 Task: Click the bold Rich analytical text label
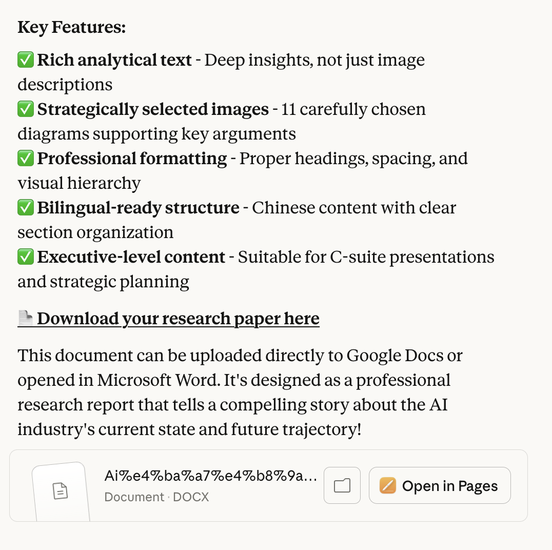tap(114, 60)
